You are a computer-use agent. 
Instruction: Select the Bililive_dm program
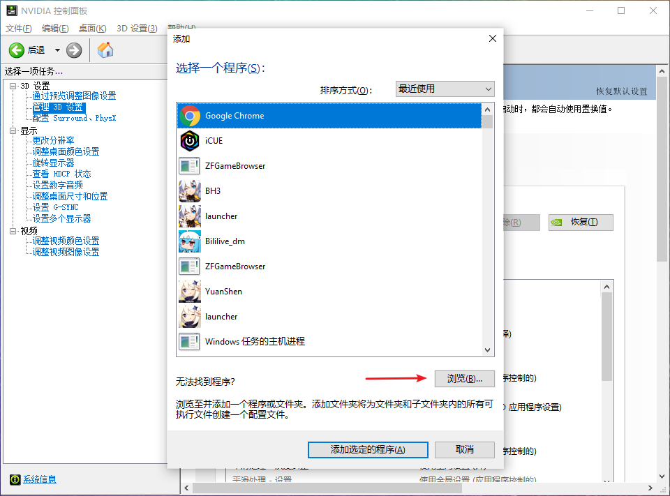point(225,241)
